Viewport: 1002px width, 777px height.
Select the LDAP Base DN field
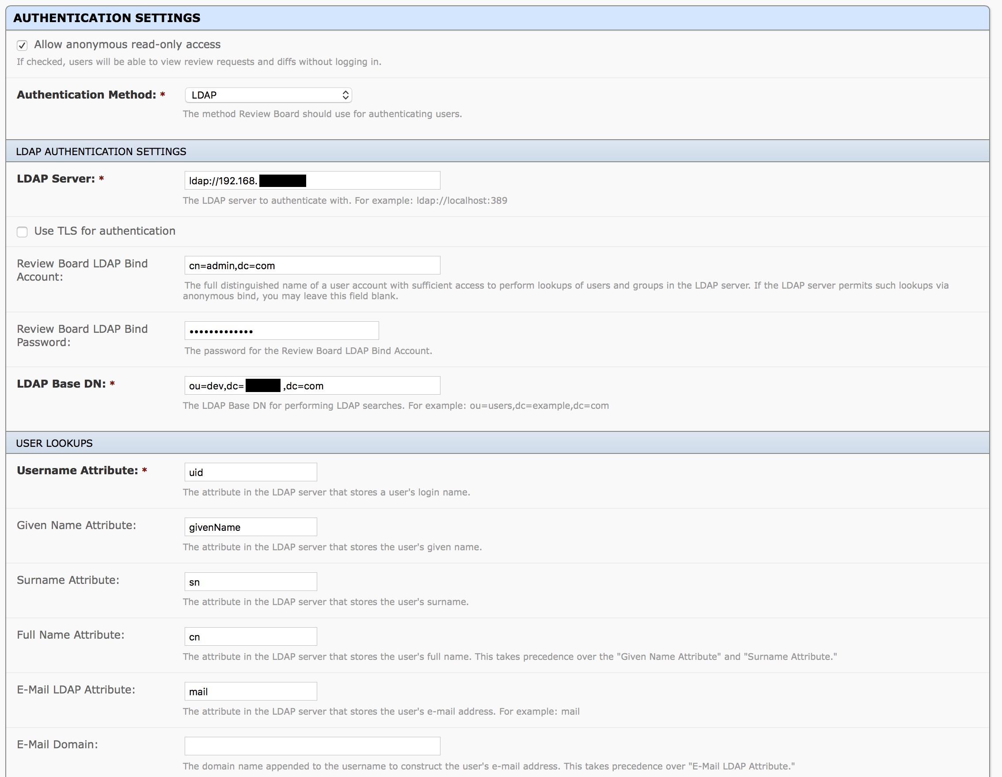tap(312, 385)
